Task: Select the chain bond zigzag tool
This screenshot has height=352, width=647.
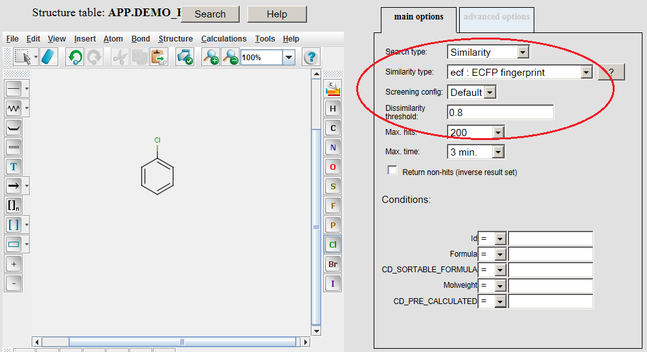Action: (14, 108)
